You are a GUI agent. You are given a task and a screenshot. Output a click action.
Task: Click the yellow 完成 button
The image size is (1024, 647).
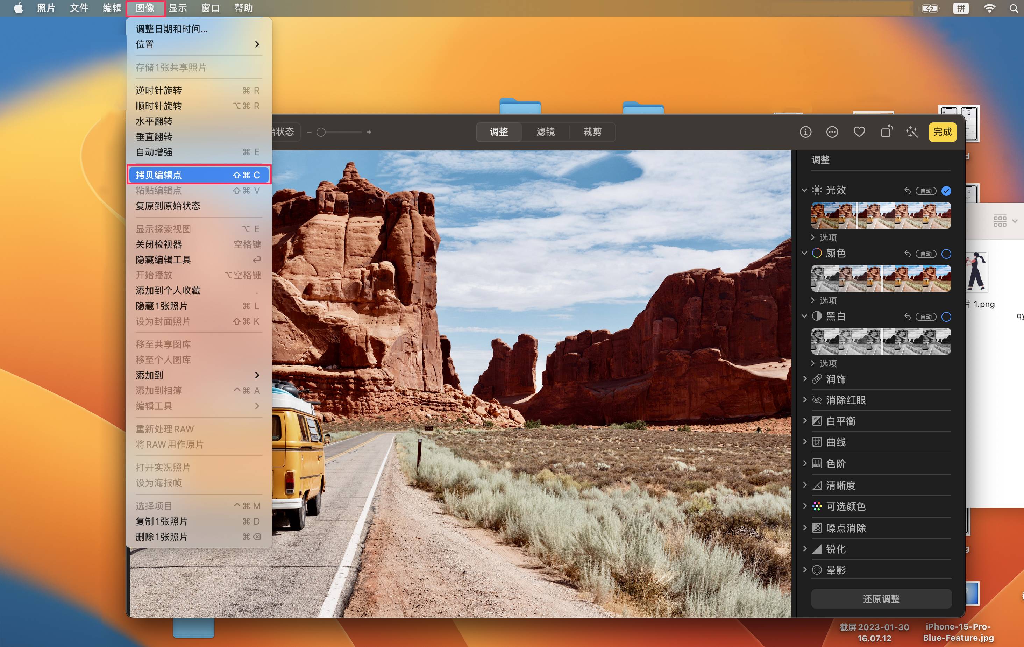point(943,132)
